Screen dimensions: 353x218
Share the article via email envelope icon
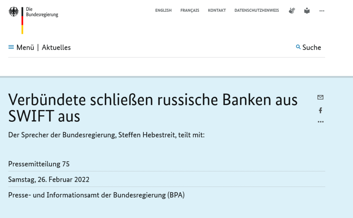click(x=320, y=97)
